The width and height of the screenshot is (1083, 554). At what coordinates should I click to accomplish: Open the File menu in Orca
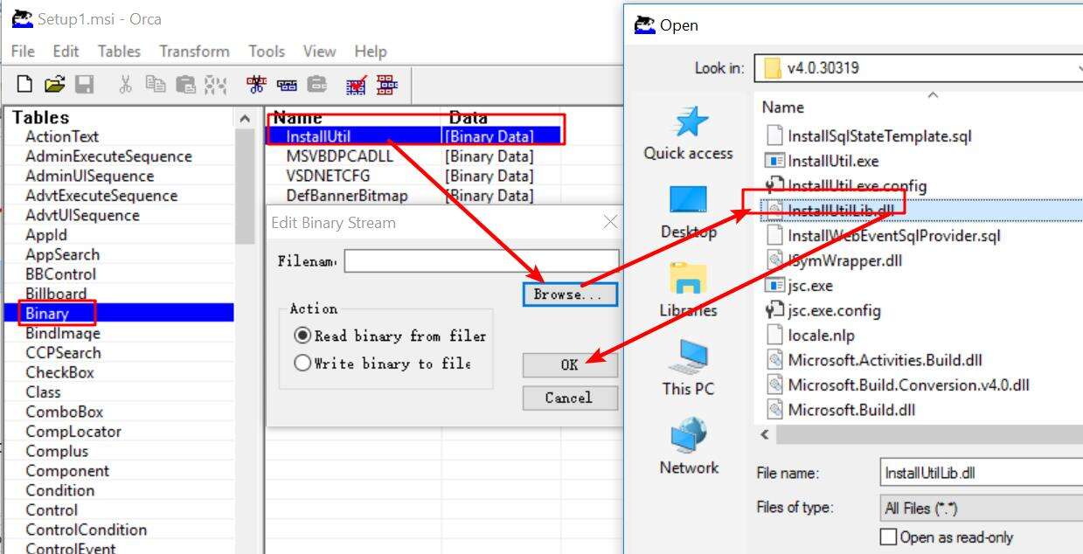[23, 52]
